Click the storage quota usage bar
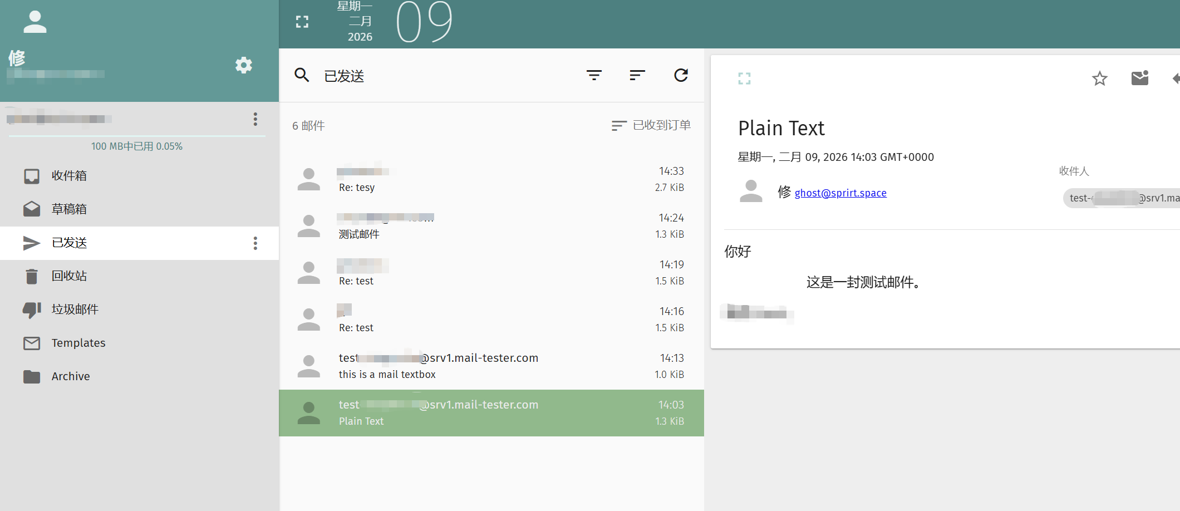The width and height of the screenshot is (1180, 511). (x=137, y=136)
